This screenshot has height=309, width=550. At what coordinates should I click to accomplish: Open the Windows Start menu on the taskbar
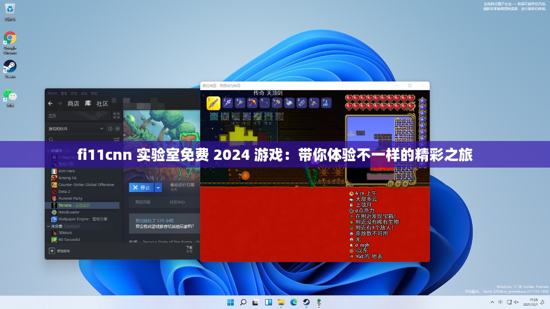[x=231, y=302]
